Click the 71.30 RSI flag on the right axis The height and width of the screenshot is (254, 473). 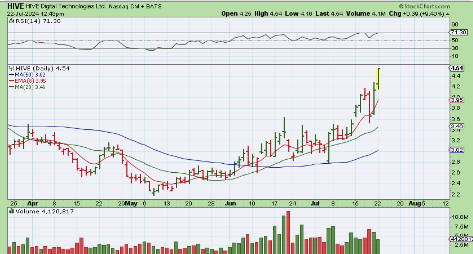458,32
